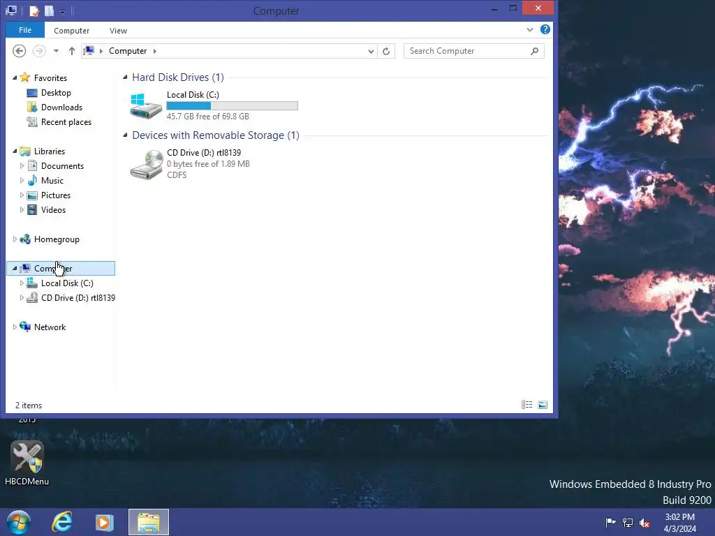Open the Start button

click(x=19, y=522)
